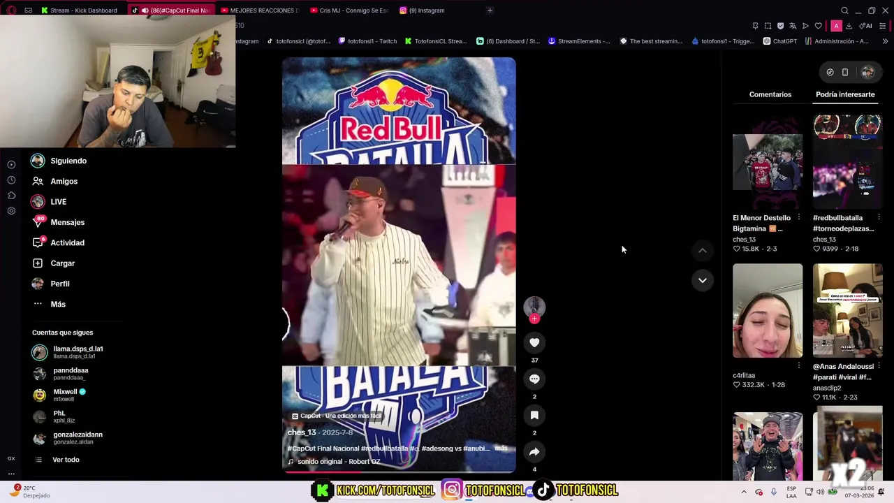This screenshot has width=894, height=503.
Task: Switch to the Comentarios tab
Action: click(x=770, y=94)
